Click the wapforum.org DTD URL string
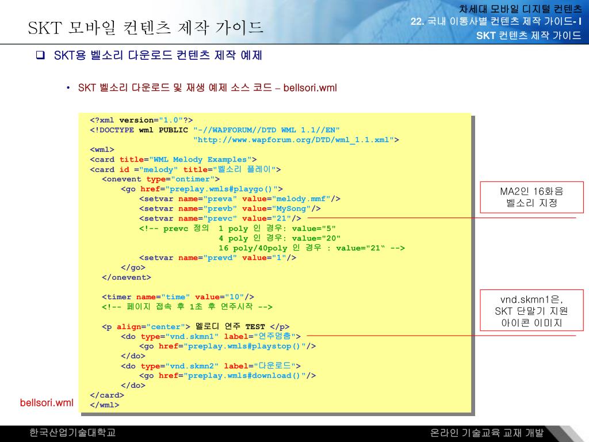Screen dimensions: 589x442 click(x=296, y=140)
